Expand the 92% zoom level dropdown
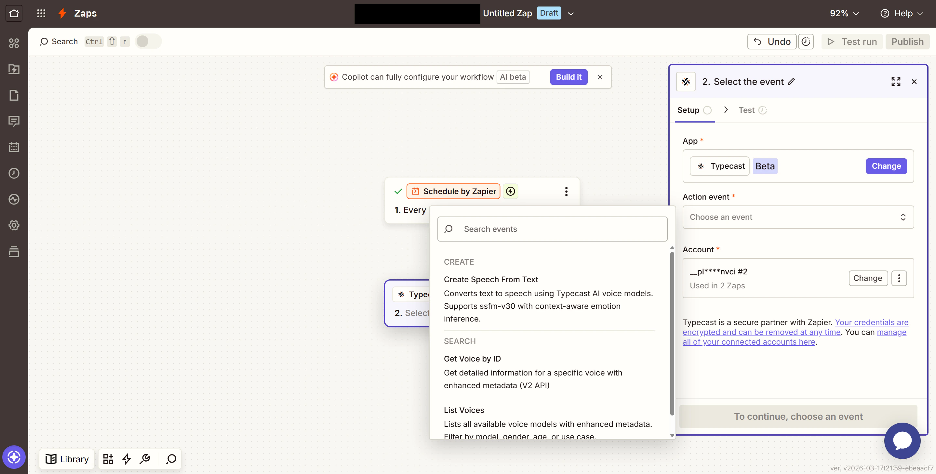This screenshot has height=474, width=936. [844, 13]
